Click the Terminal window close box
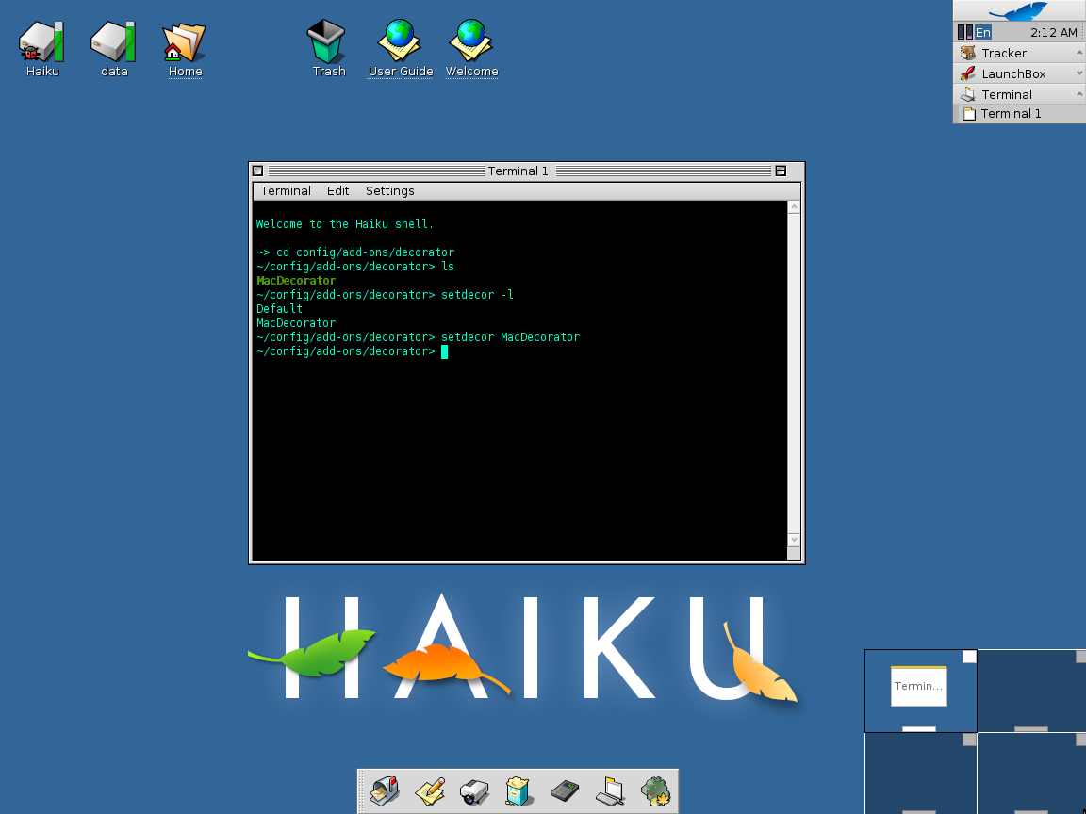This screenshot has height=814, width=1086. tap(257, 171)
